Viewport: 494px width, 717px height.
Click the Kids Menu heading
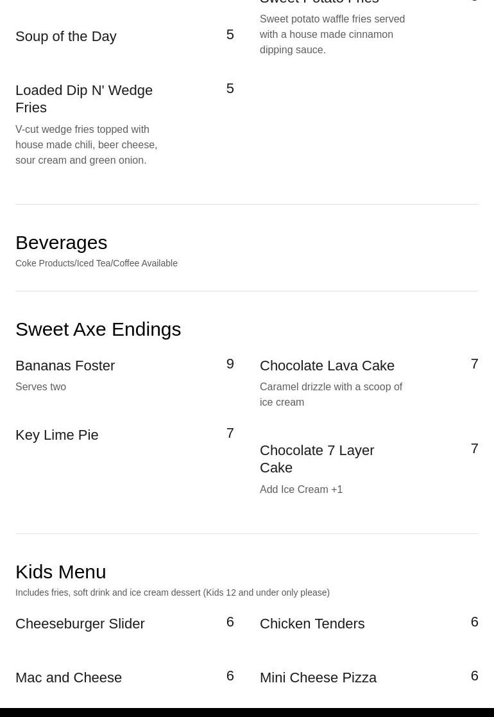pyautogui.click(x=61, y=571)
